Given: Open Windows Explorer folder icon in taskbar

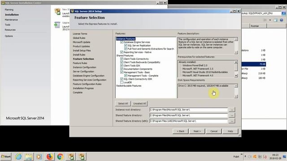Looking at the screenshot, I should tap(29, 157).
